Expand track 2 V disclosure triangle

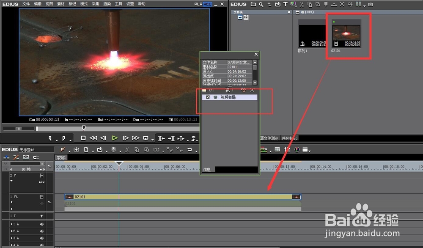click(11, 181)
